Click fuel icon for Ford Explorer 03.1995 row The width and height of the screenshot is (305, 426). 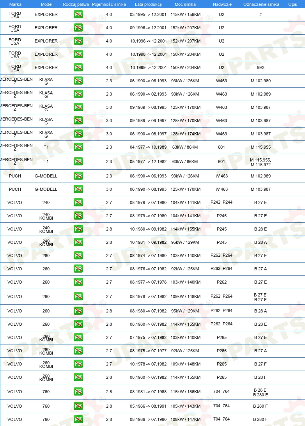point(78,14)
